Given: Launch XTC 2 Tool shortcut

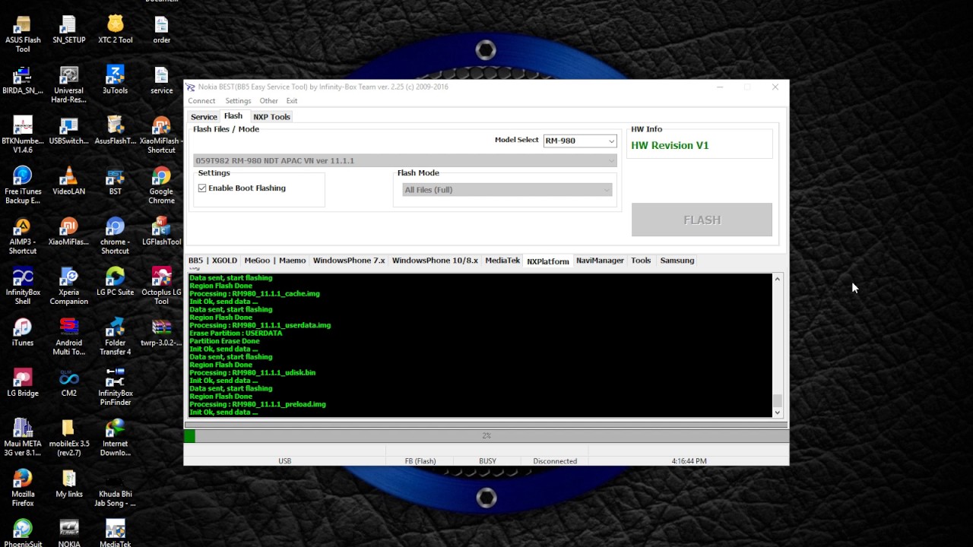Looking at the screenshot, I should 115,30.
